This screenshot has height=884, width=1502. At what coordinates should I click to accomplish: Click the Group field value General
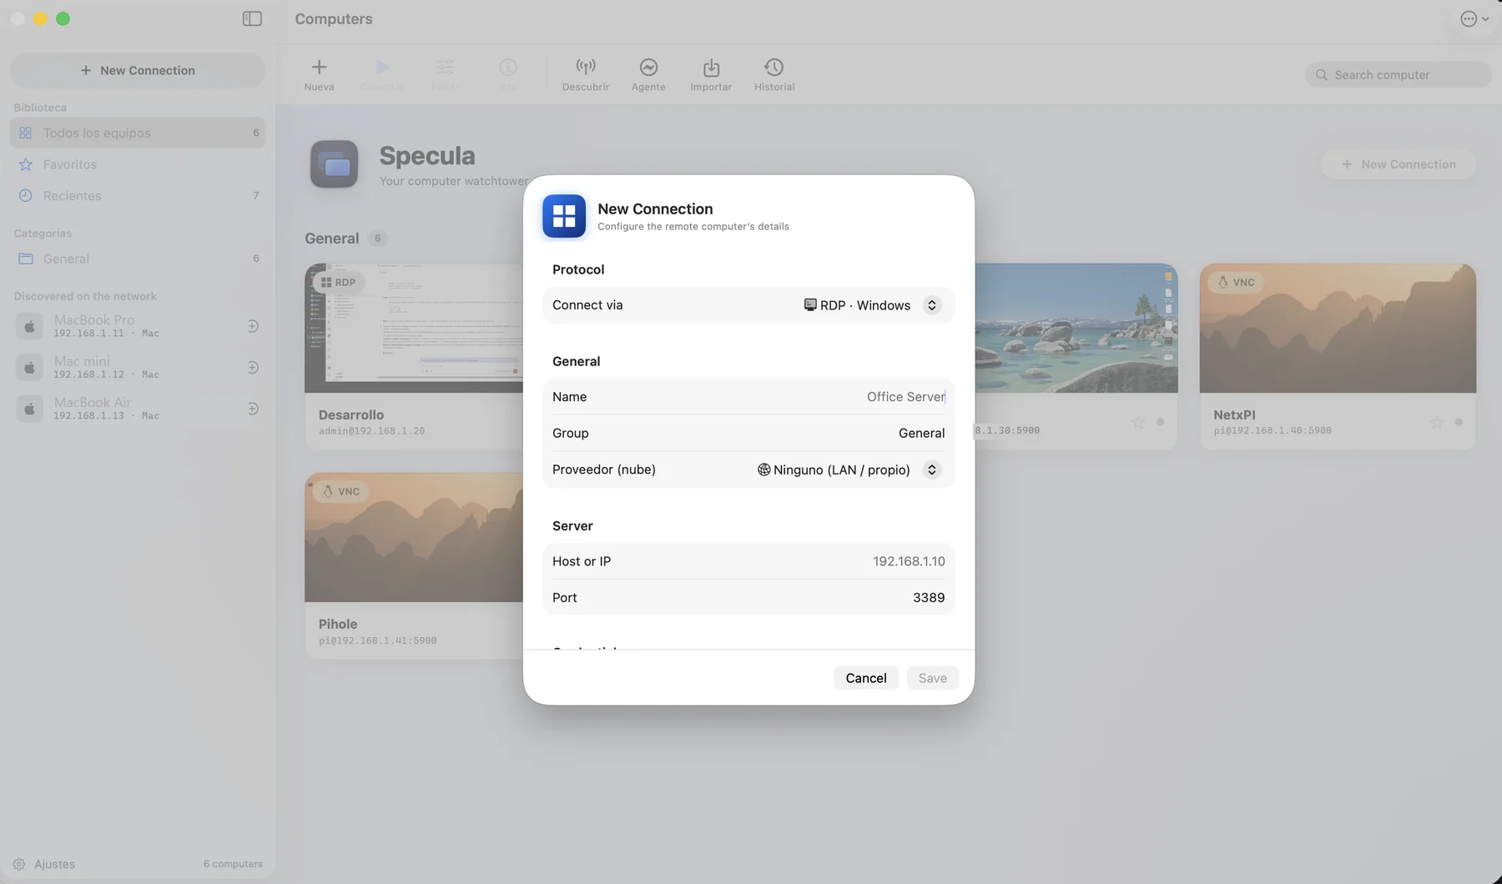(x=921, y=433)
